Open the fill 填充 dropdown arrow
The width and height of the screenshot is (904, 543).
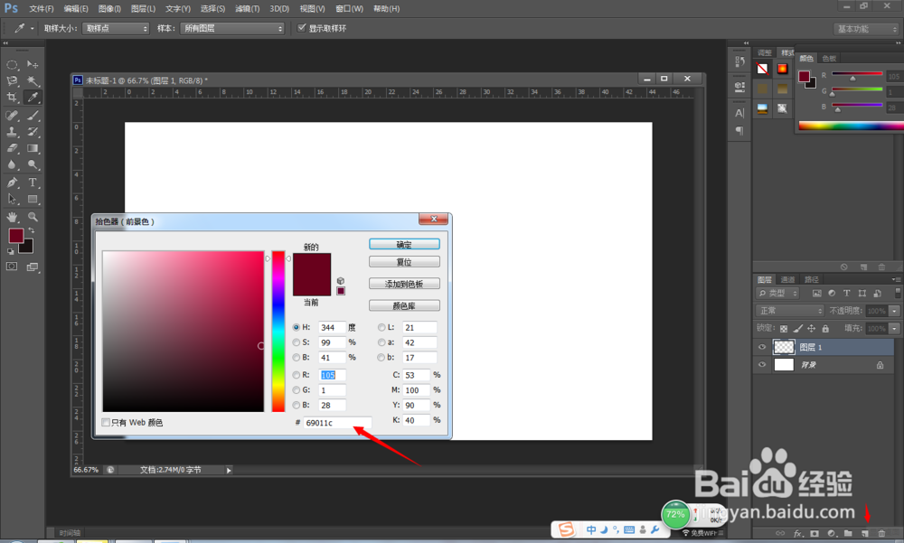[x=894, y=329]
